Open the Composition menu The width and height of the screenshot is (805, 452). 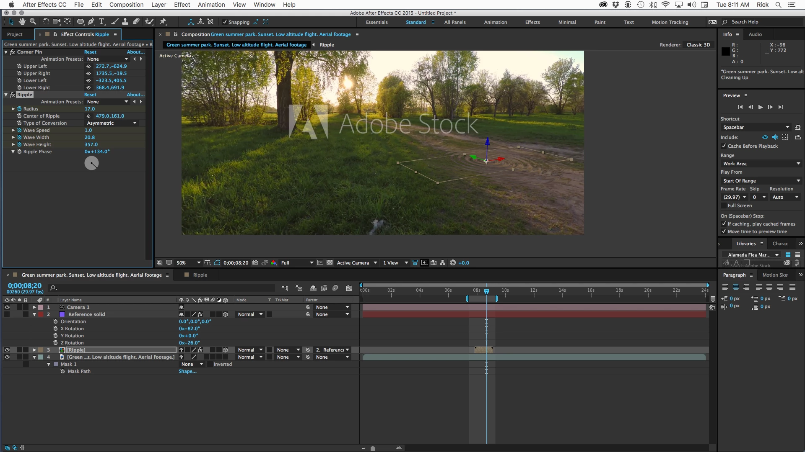point(126,5)
